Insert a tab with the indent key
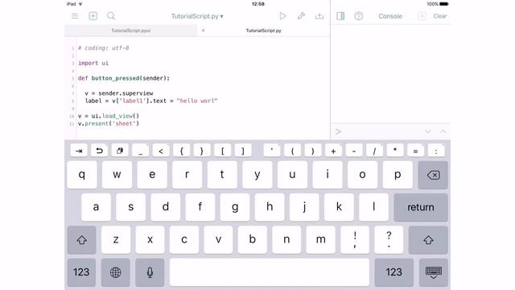The width and height of the screenshot is (515, 290). pos(79,151)
